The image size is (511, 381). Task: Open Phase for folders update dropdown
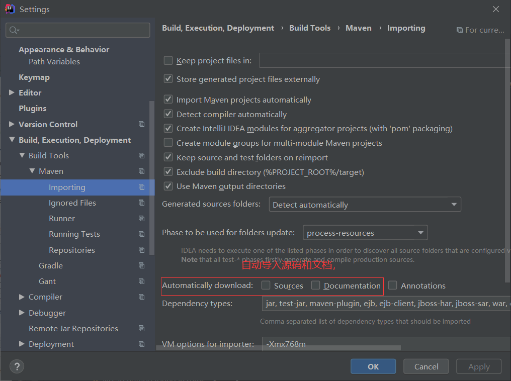[365, 233]
